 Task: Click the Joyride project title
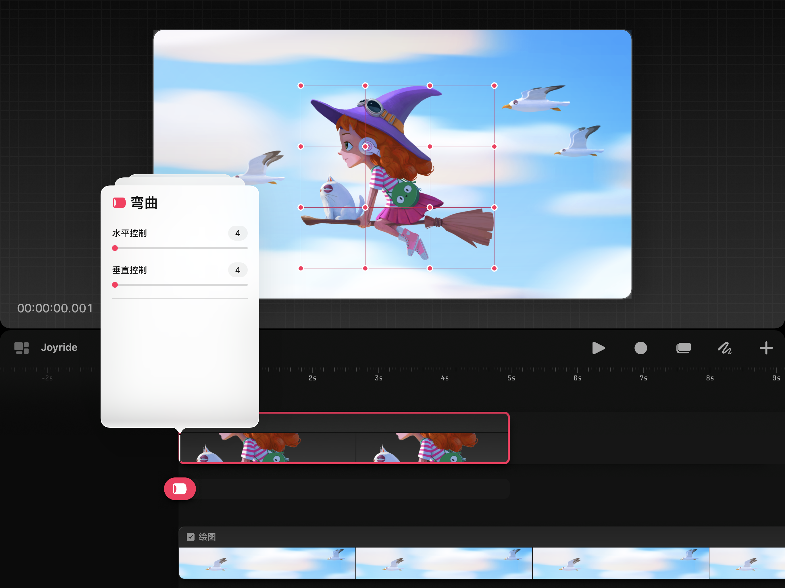click(59, 348)
